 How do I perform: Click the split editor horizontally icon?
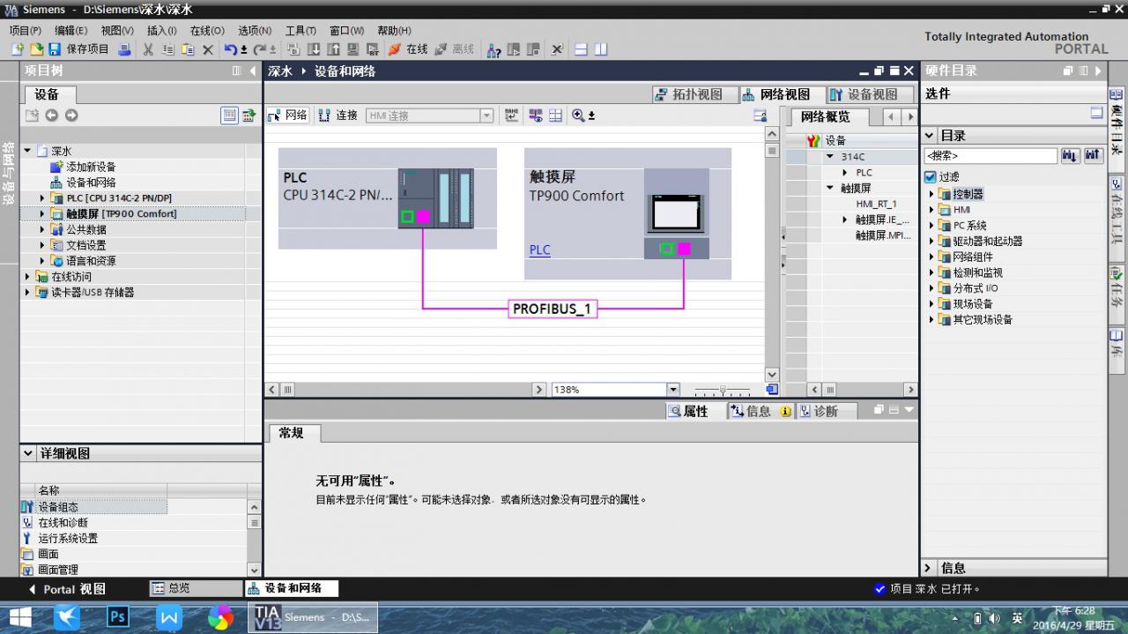tap(581, 49)
